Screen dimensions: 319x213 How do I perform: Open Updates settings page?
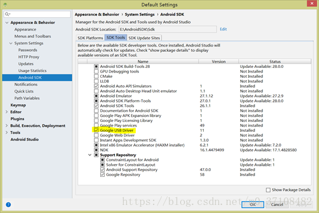tap(26, 64)
